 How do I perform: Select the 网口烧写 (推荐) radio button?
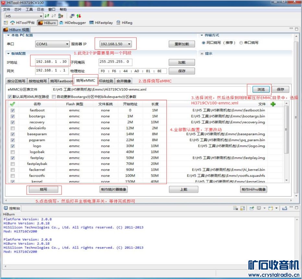click(x=203, y=43)
